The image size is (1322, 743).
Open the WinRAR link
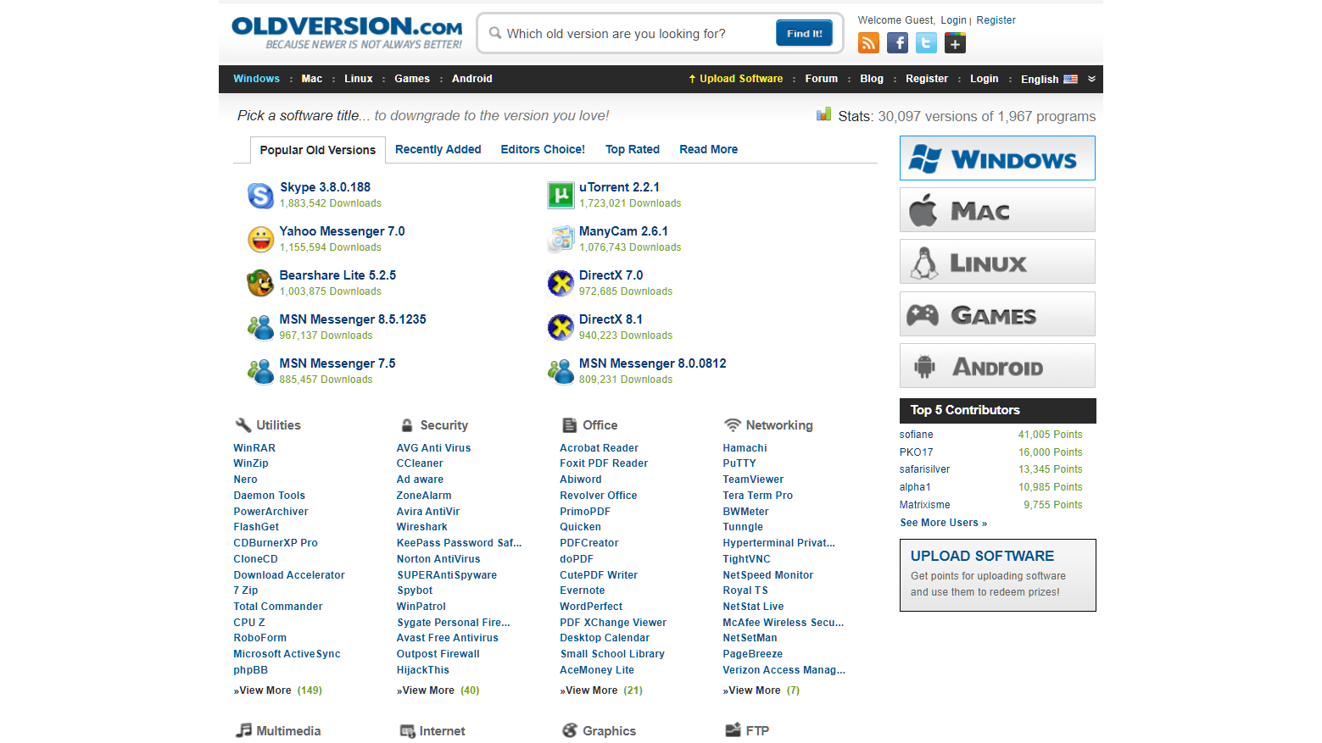(x=254, y=448)
